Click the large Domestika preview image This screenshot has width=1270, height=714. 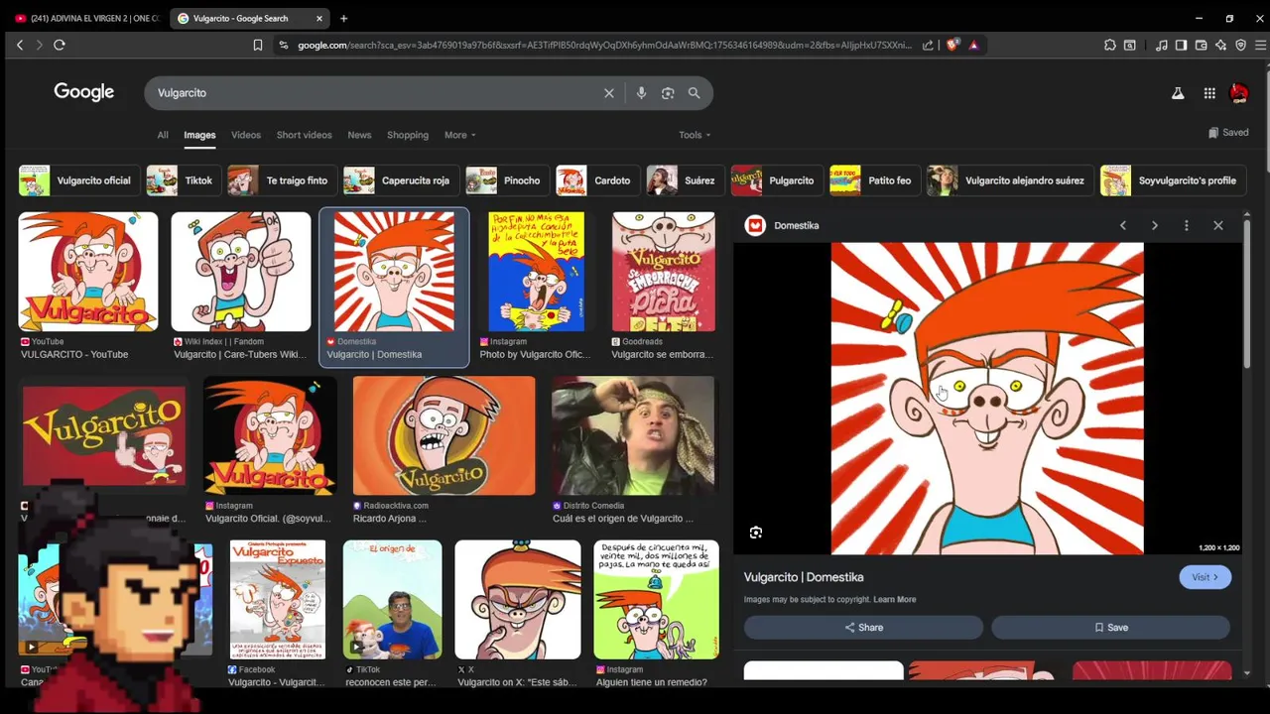coord(987,399)
